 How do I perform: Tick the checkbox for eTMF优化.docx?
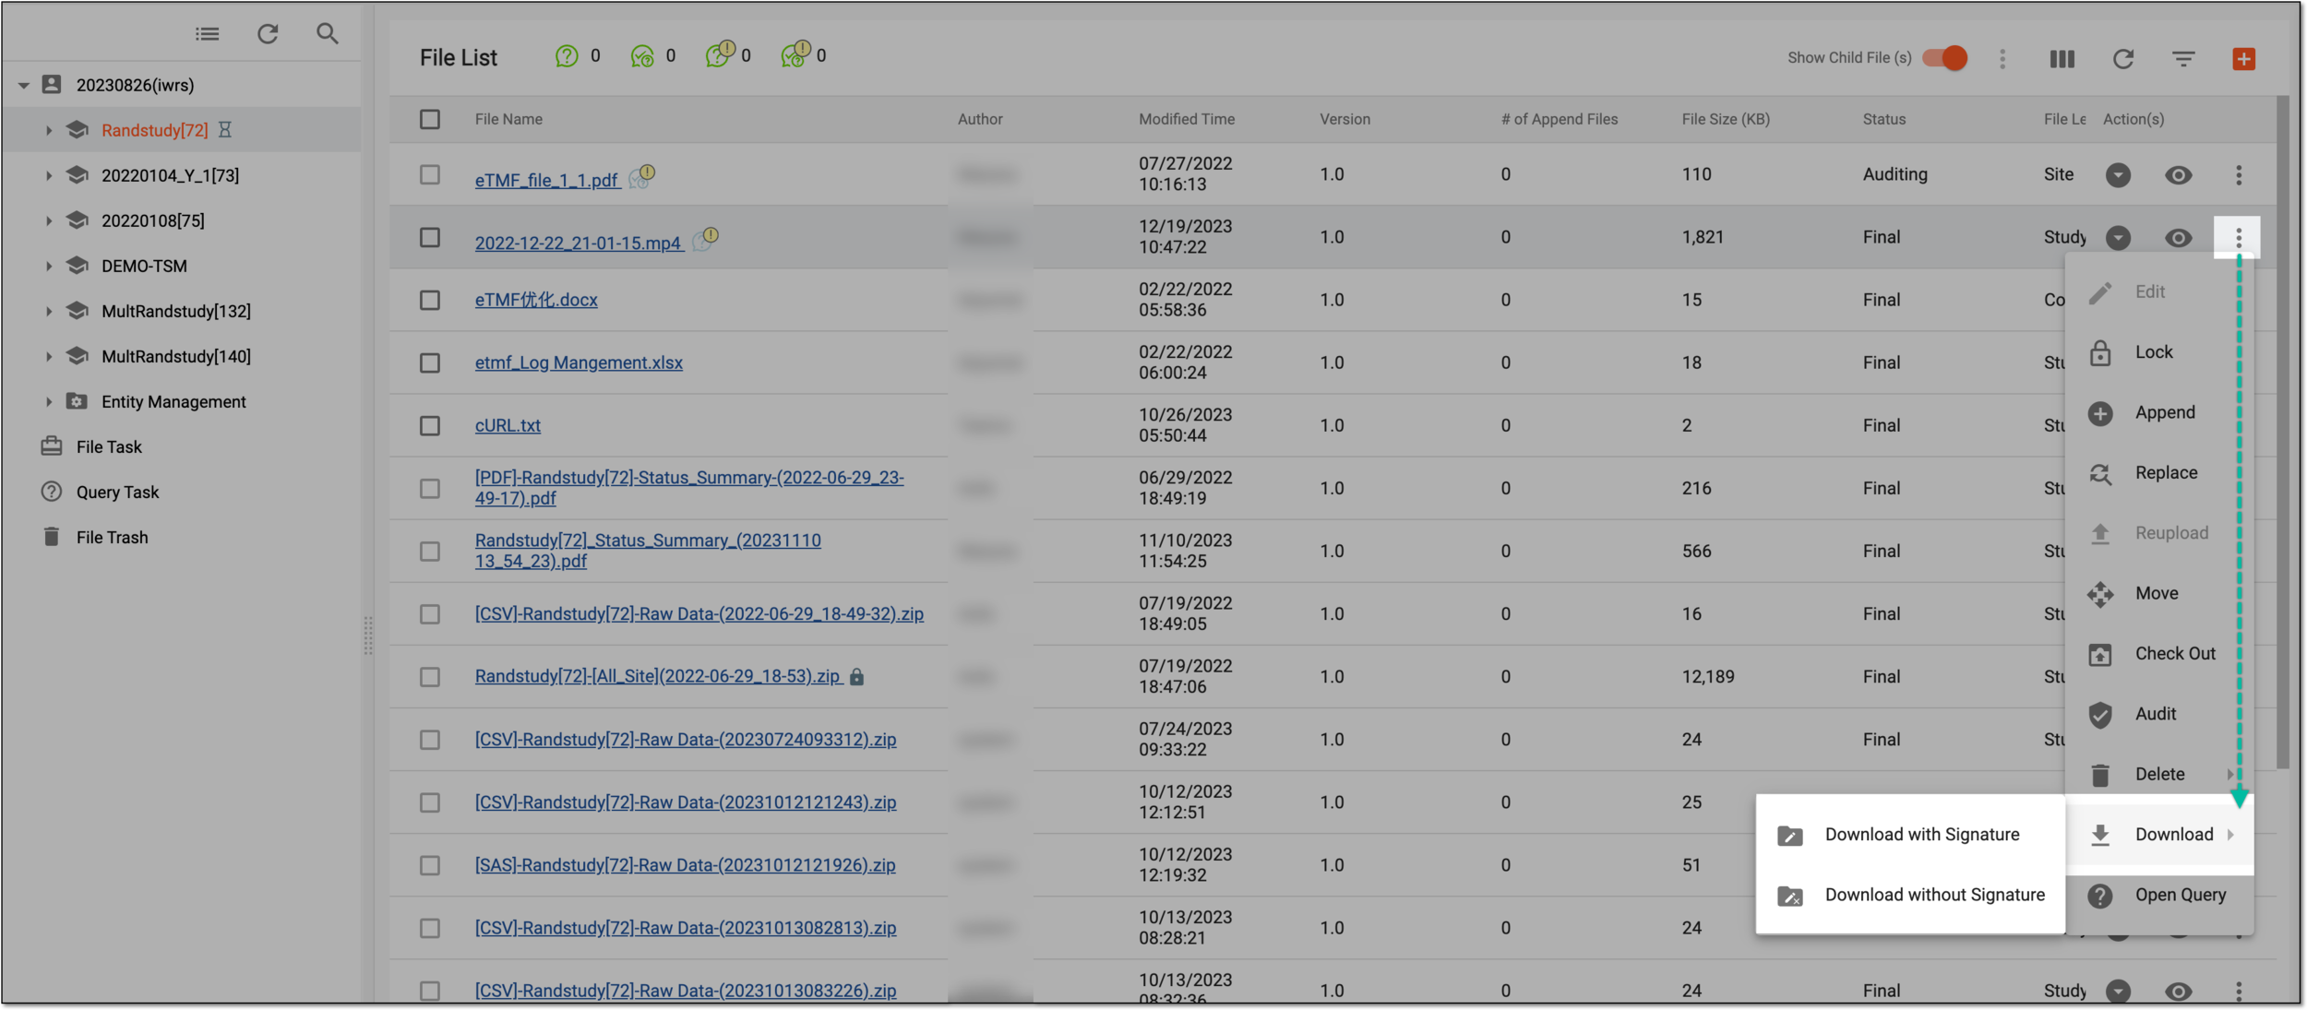pos(430,301)
